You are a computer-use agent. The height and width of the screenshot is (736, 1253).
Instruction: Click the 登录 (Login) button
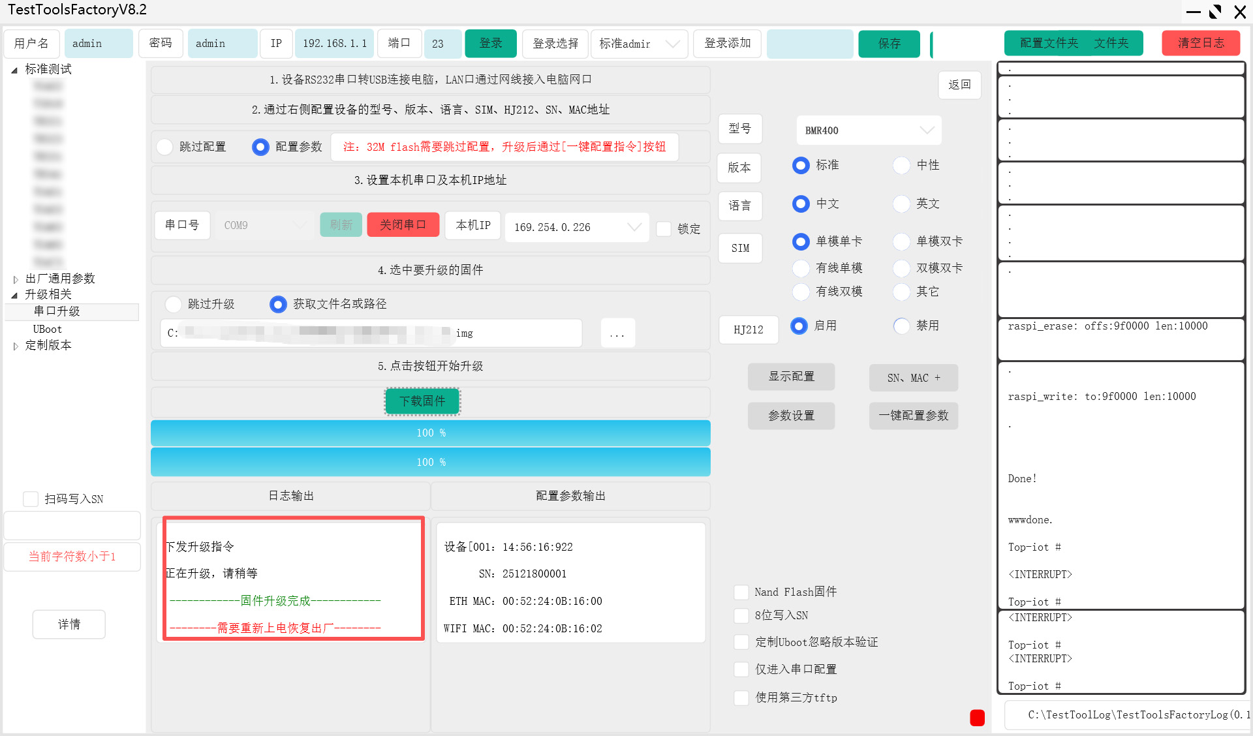[490, 43]
